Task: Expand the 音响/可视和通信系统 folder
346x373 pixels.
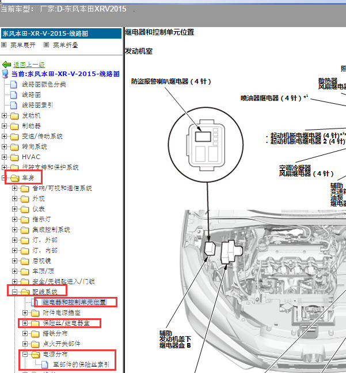Action: (14, 189)
